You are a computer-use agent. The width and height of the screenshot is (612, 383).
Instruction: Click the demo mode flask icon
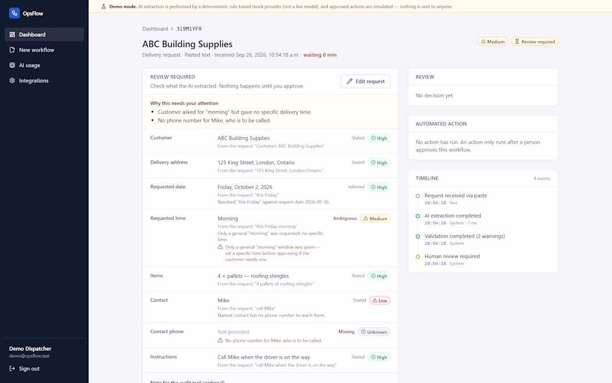pos(103,7)
